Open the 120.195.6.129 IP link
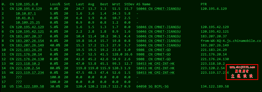This screenshot has height=92, width=262. pyautogui.click(x=29, y=9)
